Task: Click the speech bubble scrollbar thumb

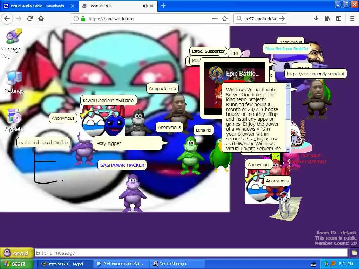Action: tap(288, 104)
